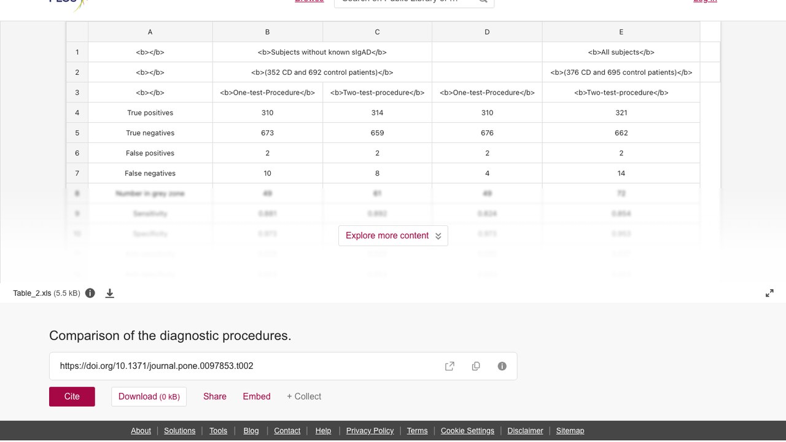Click the 'True negatives' cell

(150, 133)
